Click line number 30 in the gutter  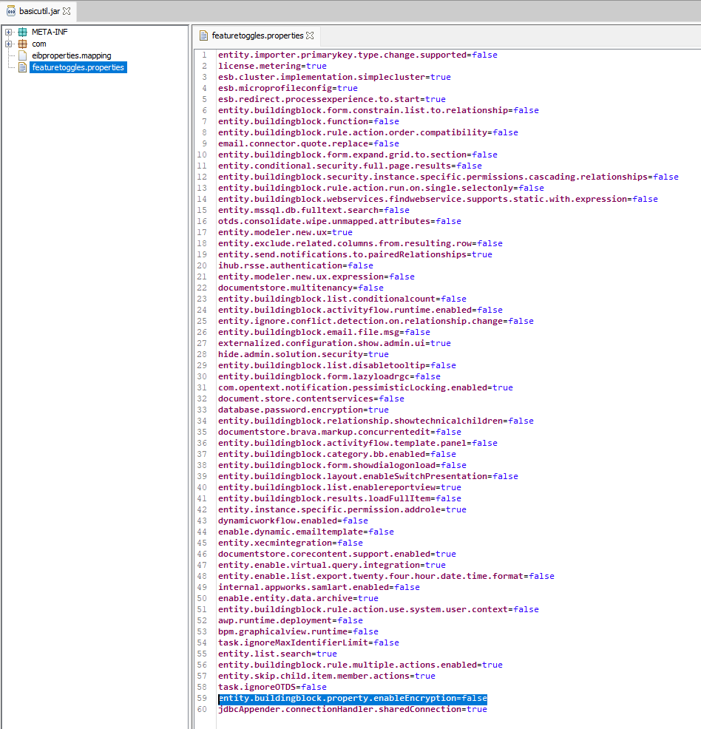click(x=202, y=376)
